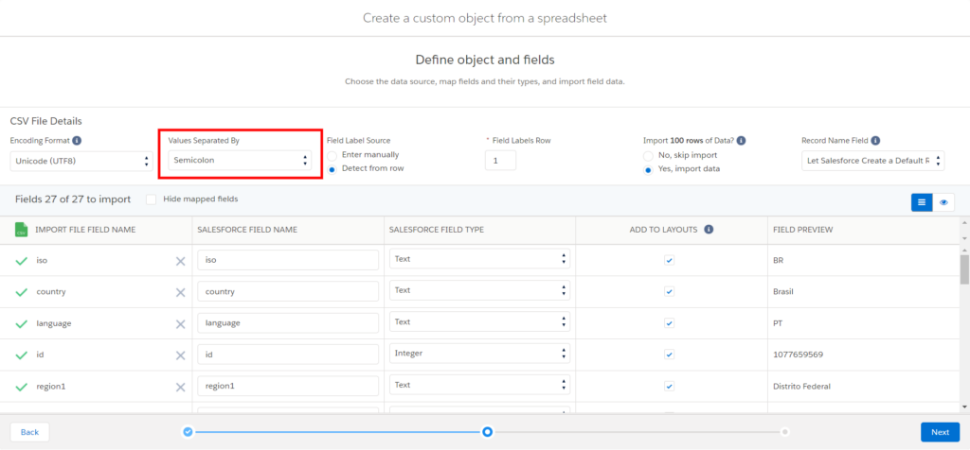Open field type dropdown for region1
Screen dimensions: 970x450
(x=479, y=385)
